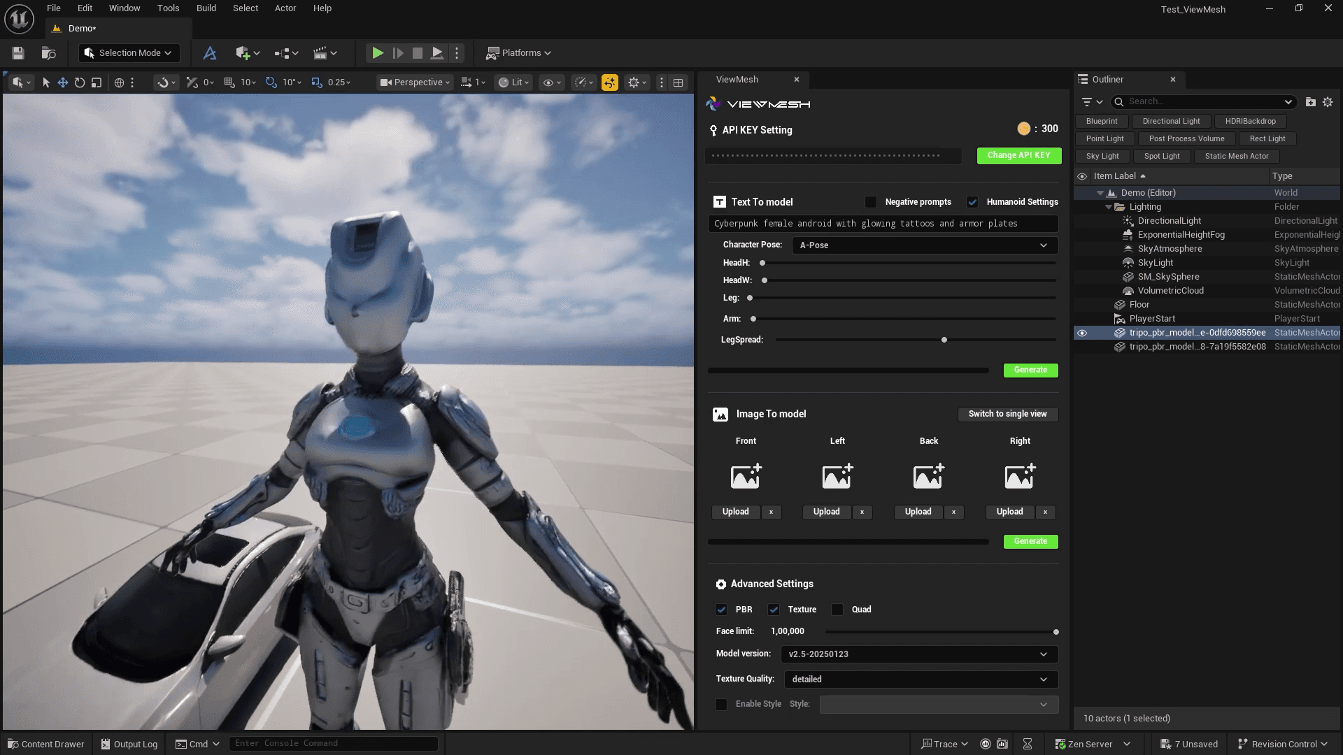Open the Character Pose dropdown
The height and width of the screenshot is (755, 1343).
(924, 245)
